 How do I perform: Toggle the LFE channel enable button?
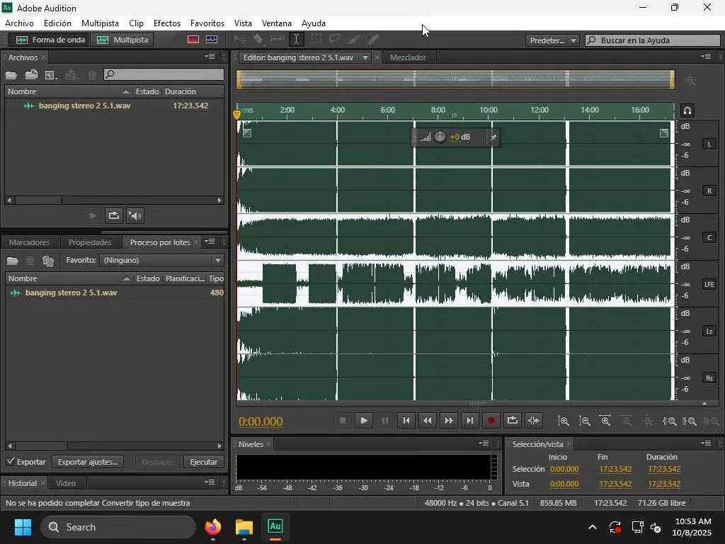(x=709, y=284)
